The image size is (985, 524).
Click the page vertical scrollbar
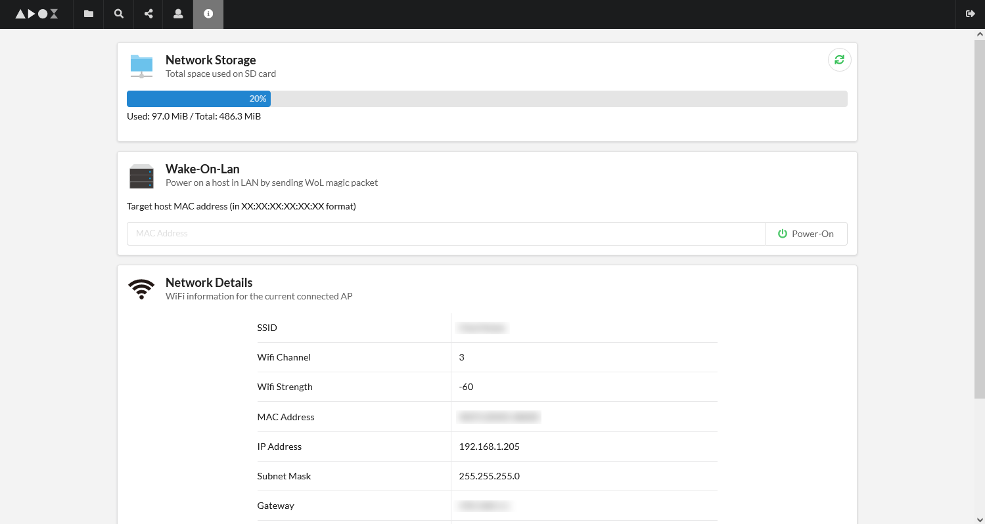click(979, 219)
